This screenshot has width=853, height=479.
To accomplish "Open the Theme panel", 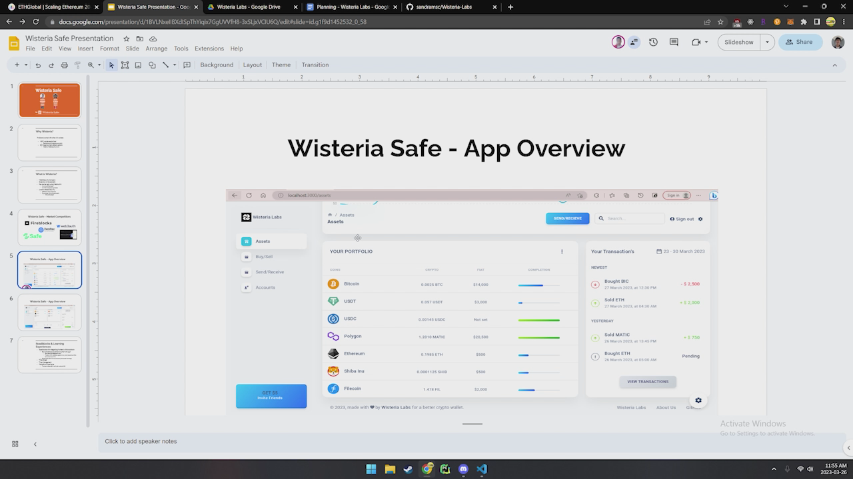I will [x=281, y=65].
